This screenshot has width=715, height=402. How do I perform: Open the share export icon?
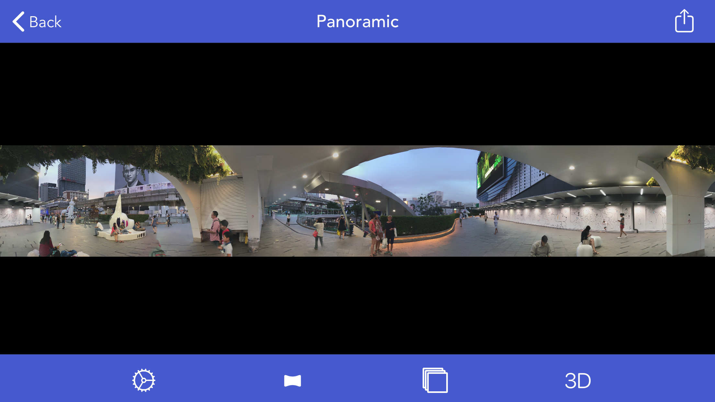(x=684, y=21)
